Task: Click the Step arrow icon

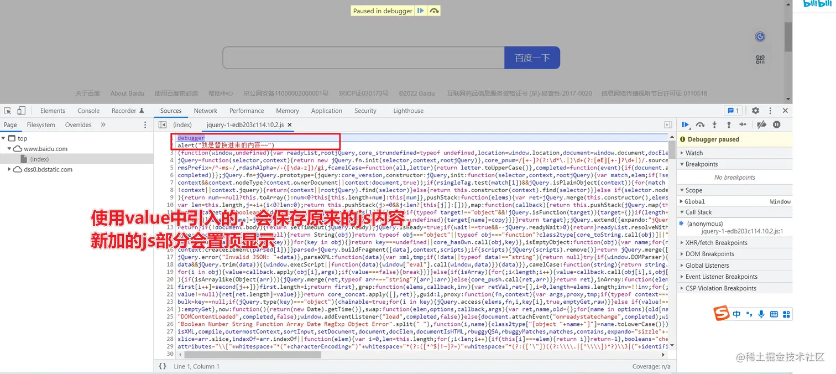Action: 743,125
